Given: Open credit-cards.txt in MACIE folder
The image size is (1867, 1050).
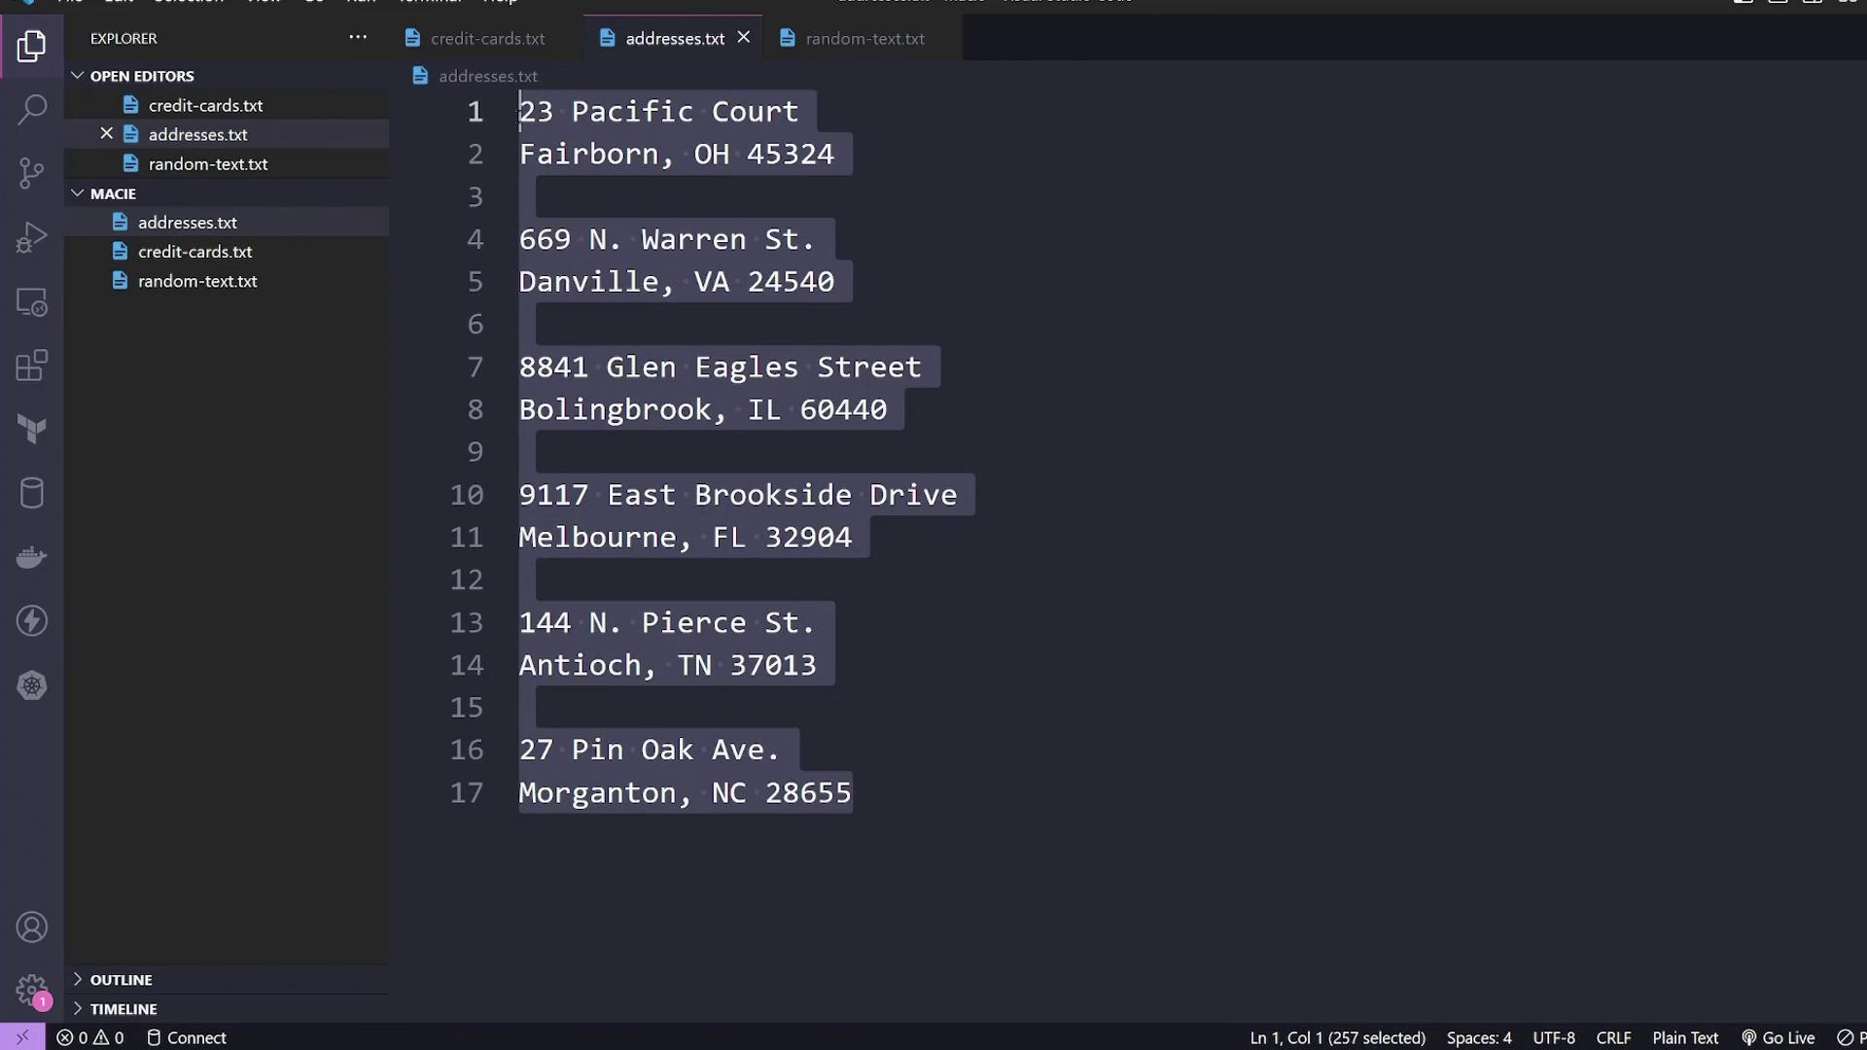Looking at the screenshot, I should point(194,252).
